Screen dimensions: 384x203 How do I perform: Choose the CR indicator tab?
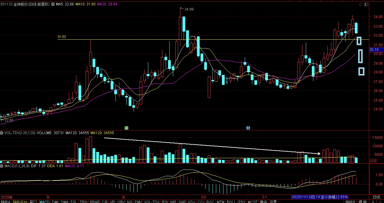(x=105, y=202)
